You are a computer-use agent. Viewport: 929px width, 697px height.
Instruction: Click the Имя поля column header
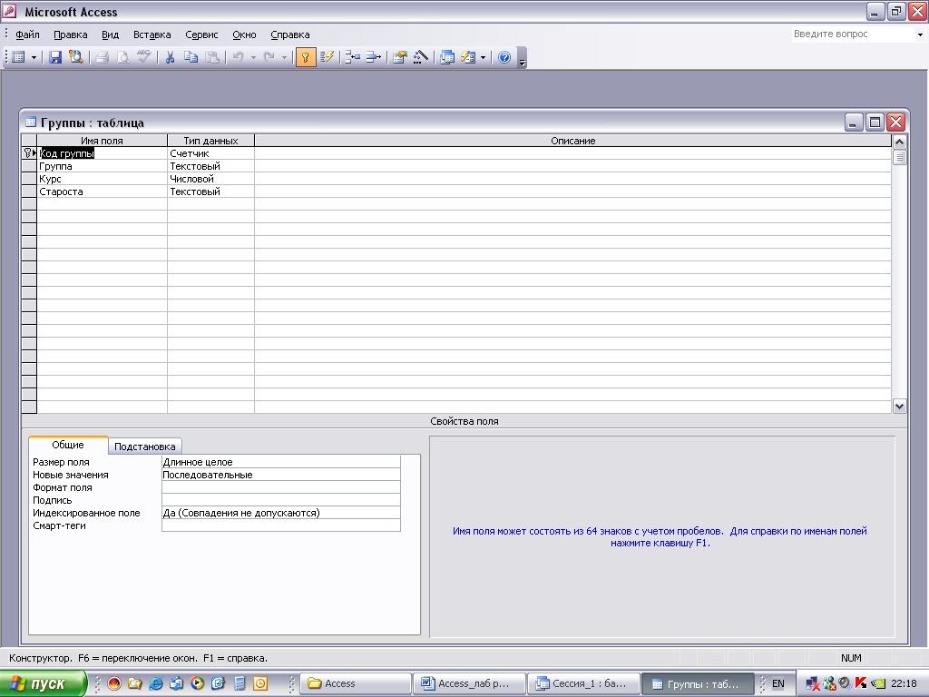click(x=102, y=141)
